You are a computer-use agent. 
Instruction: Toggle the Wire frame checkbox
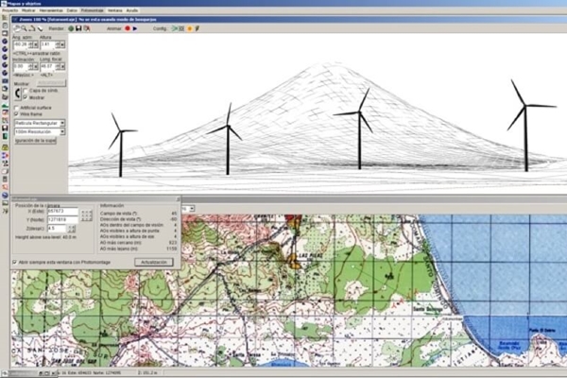pos(18,113)
